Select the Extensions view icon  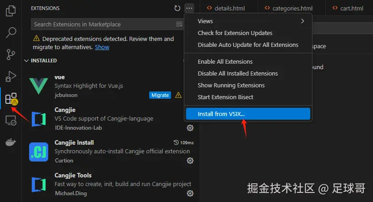coord(11,99)
